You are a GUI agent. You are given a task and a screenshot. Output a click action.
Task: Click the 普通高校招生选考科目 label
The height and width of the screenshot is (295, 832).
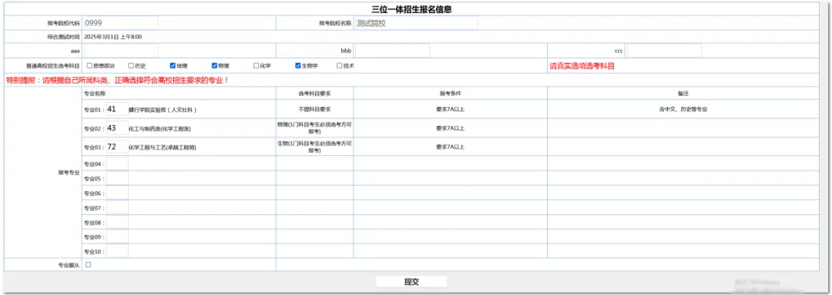pyautogui.click(x=53, y=66)
